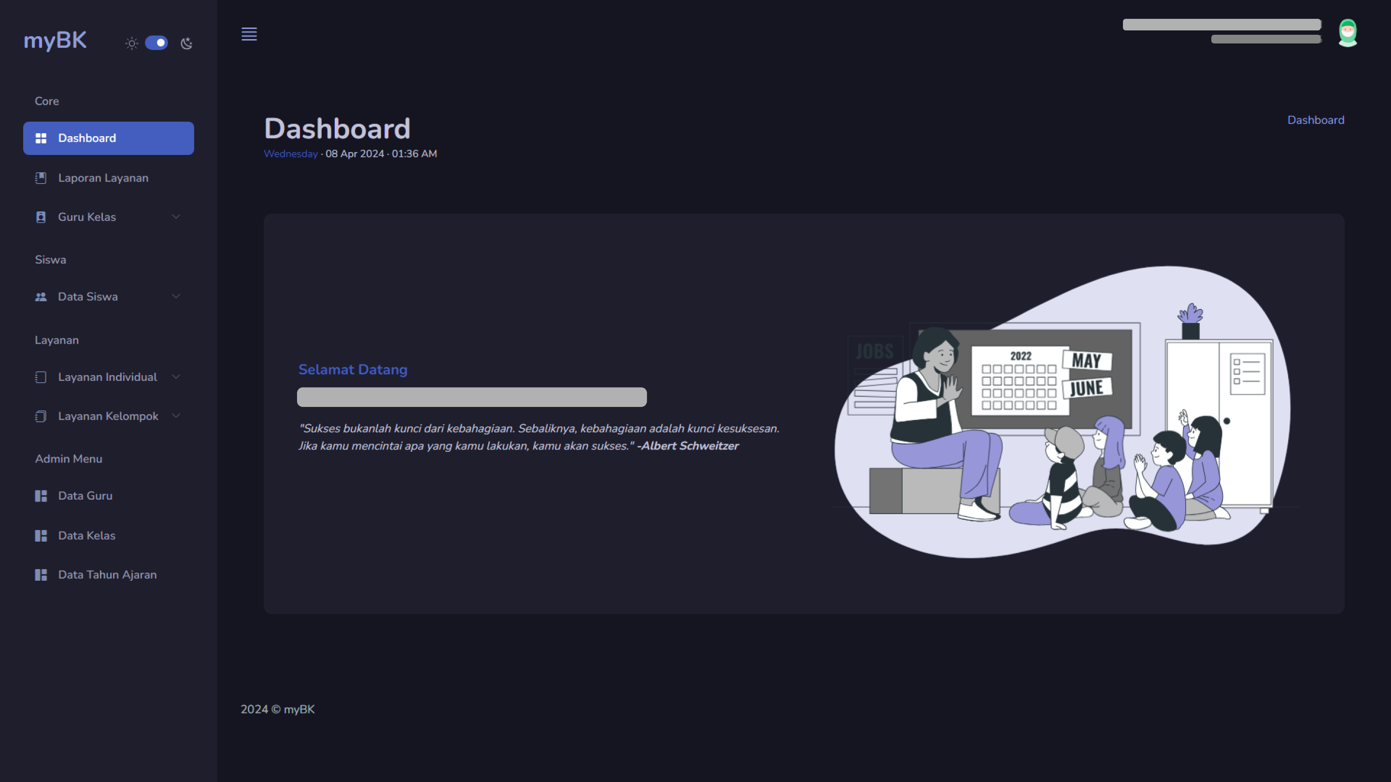This screenshot has height=782, width=1391.
Task: Select Data Siswa menu entry
Action: click(x=87, y=296)
